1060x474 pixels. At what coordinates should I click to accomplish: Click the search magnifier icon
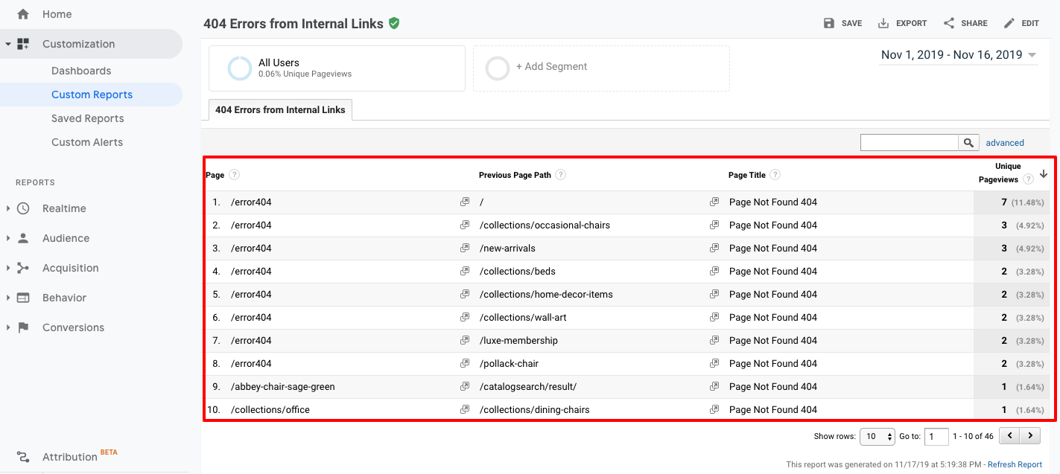[969, 142]
